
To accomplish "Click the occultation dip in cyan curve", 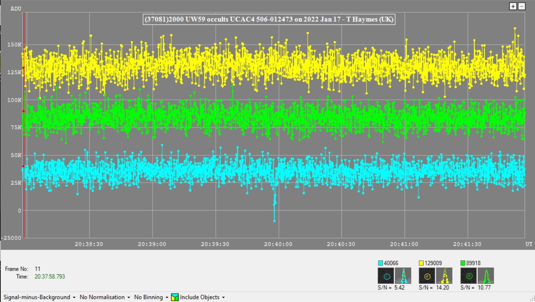I will click(x=274, y=209).
